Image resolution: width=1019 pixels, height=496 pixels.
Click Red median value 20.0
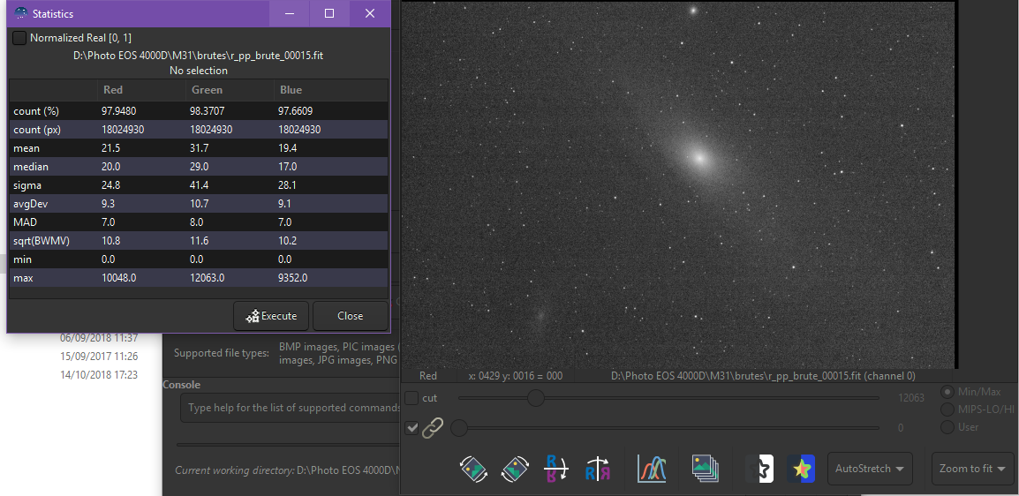coord(111,167)
